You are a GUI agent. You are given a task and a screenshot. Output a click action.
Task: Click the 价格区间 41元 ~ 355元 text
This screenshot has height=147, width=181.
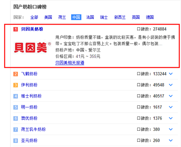(x=78, y=56)
